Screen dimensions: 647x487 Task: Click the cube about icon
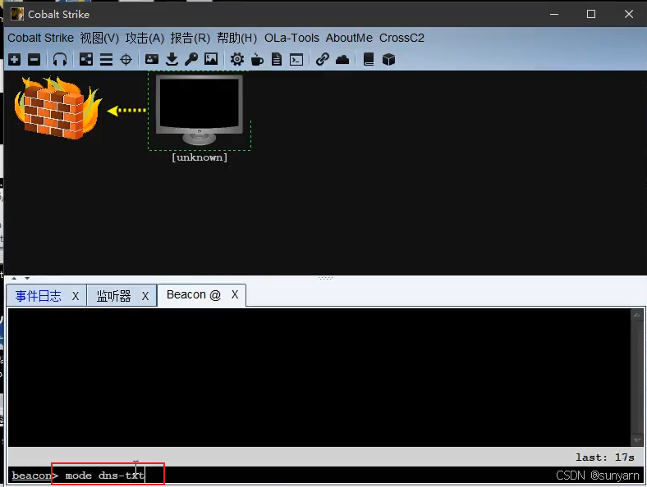pos(388,60)
